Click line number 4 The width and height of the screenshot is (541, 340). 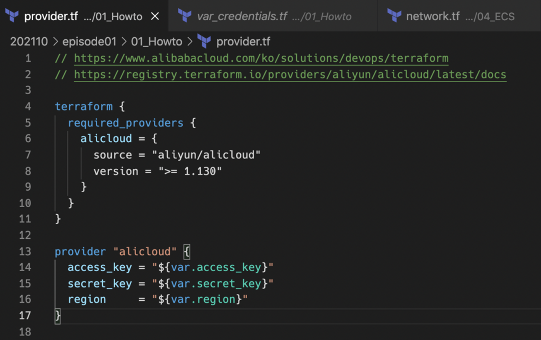[27, 106]
